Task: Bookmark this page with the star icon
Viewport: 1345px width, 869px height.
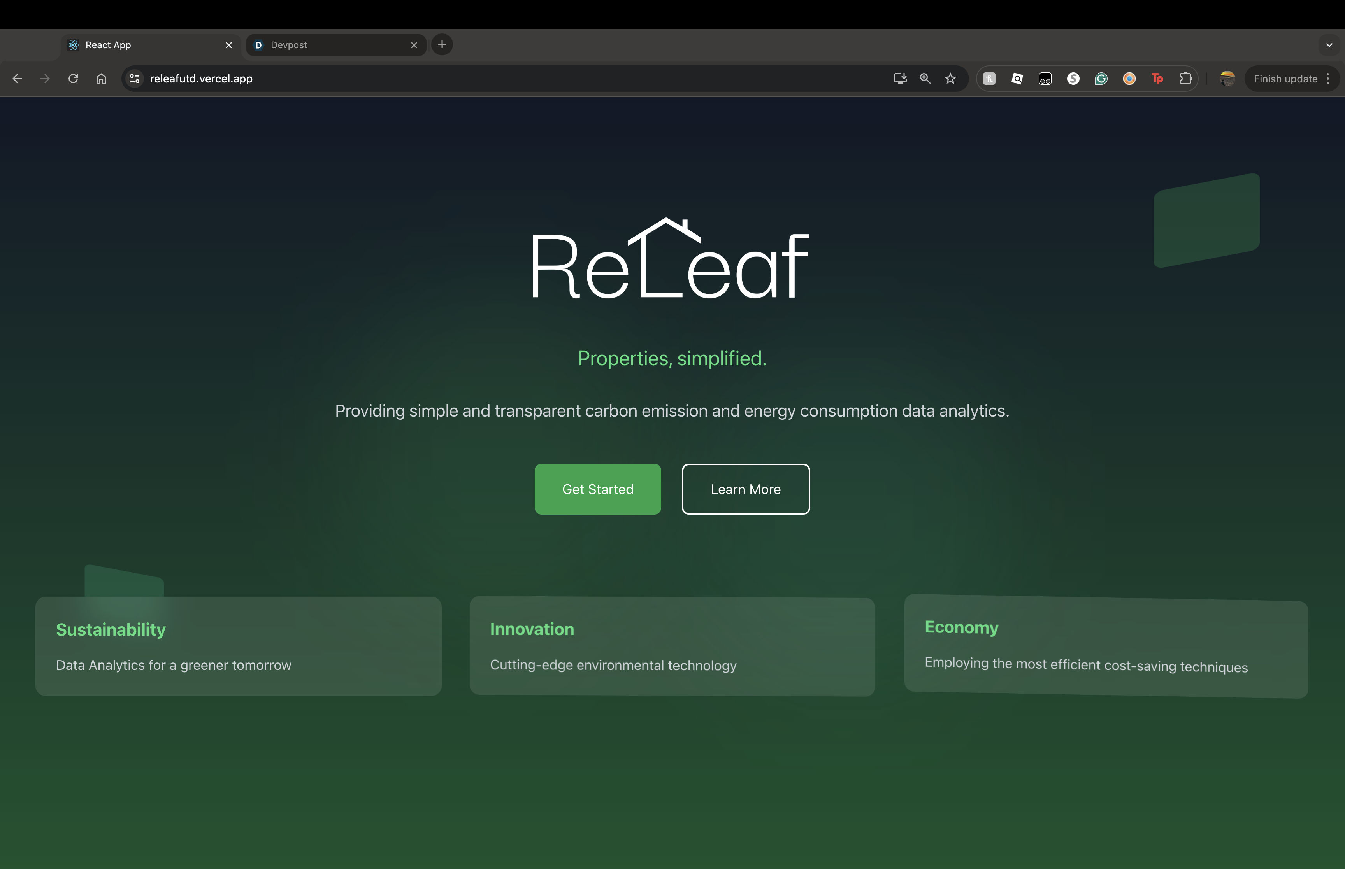Action: tap(950, 79)
